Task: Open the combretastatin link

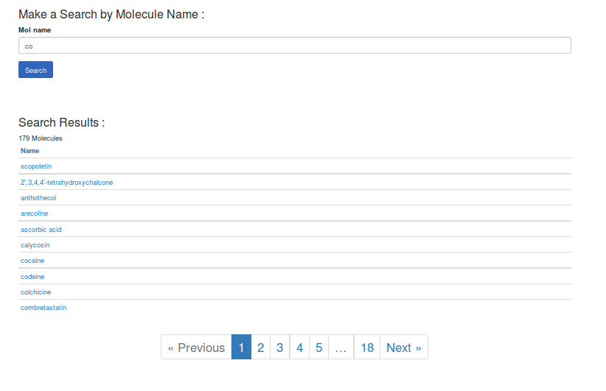Action: click(x=43, y=308)
